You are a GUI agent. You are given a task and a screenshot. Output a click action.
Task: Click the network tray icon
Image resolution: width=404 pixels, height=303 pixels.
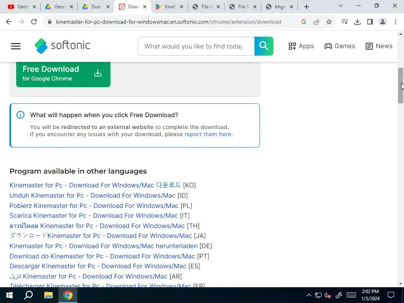point(318,295)
